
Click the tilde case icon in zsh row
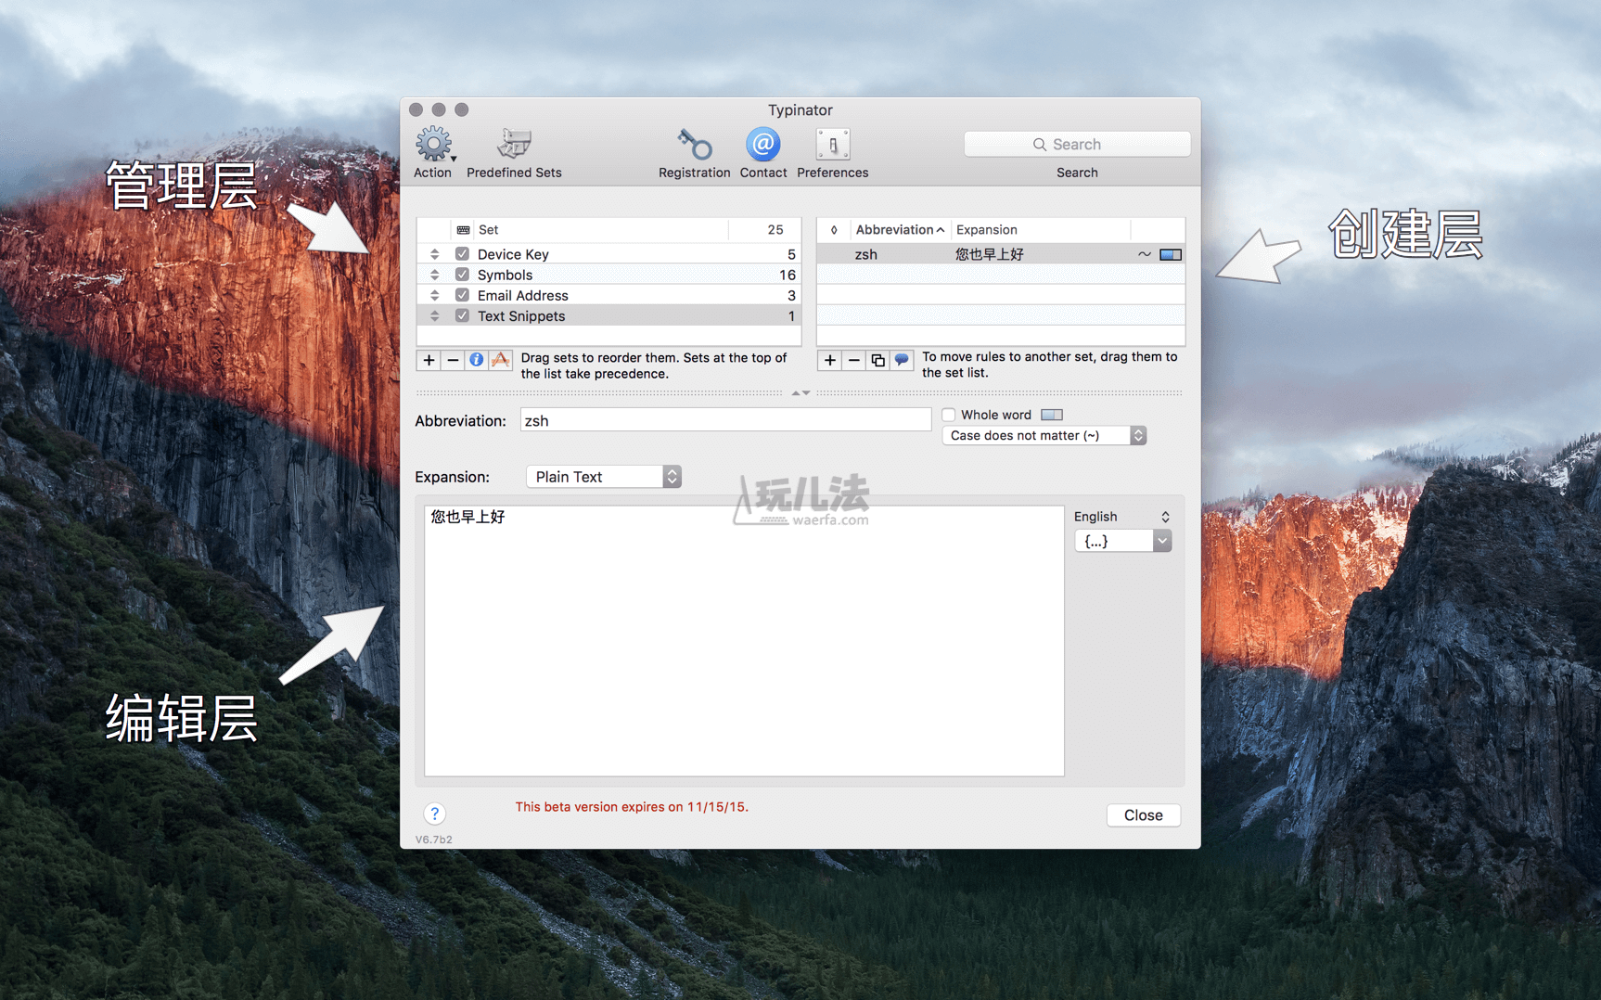point(1145,254)
